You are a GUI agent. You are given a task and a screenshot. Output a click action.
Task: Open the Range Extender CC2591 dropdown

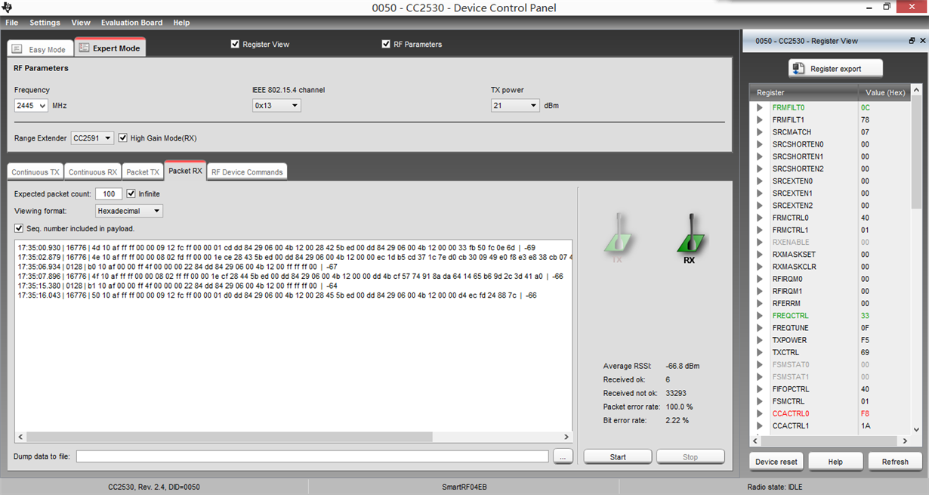coord(92,138)
